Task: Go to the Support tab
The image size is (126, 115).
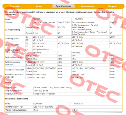Action: [x=112, y=6]
